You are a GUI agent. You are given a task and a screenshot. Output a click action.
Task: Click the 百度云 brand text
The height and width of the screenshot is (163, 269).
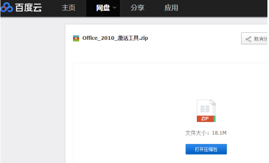pyautogui.click(x=29, y=7)
